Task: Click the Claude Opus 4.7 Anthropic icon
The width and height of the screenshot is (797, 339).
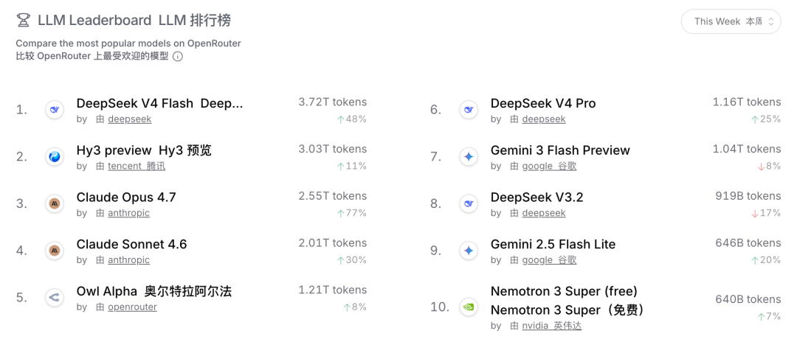Action: click(x=54, y=203)
